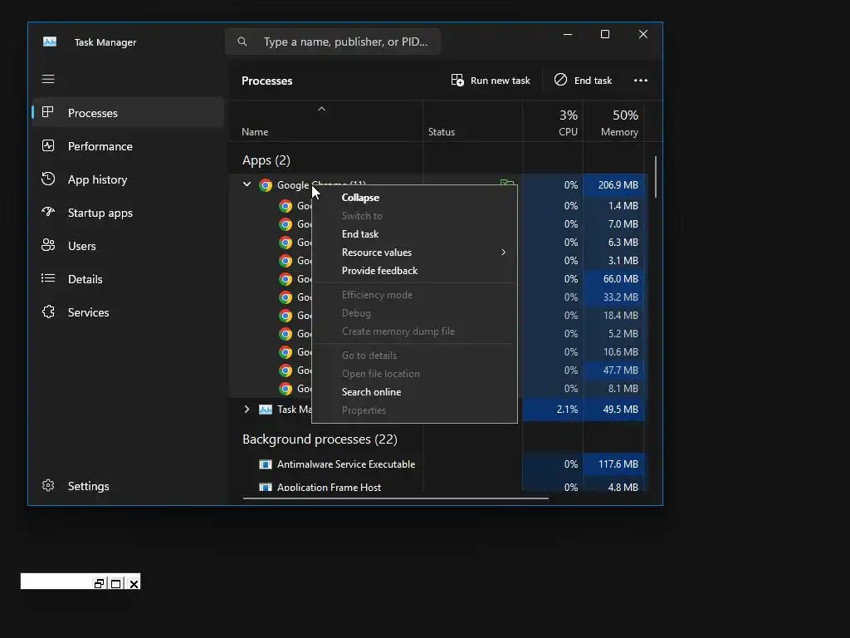The height and width of the screenshot is (638, 850).
Task: Open the hamburger navigation menu
Action: point(48,79)
